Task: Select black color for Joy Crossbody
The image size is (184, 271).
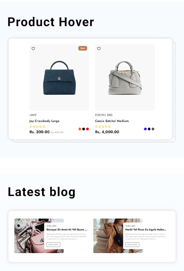Action: (x=84, y=129)
